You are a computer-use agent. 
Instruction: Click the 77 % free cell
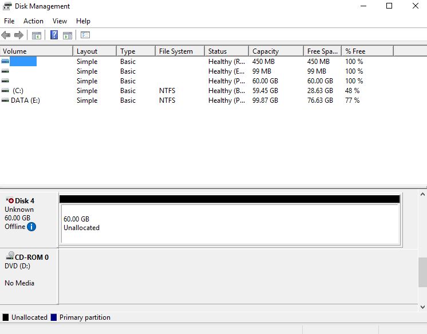(353, 100)
